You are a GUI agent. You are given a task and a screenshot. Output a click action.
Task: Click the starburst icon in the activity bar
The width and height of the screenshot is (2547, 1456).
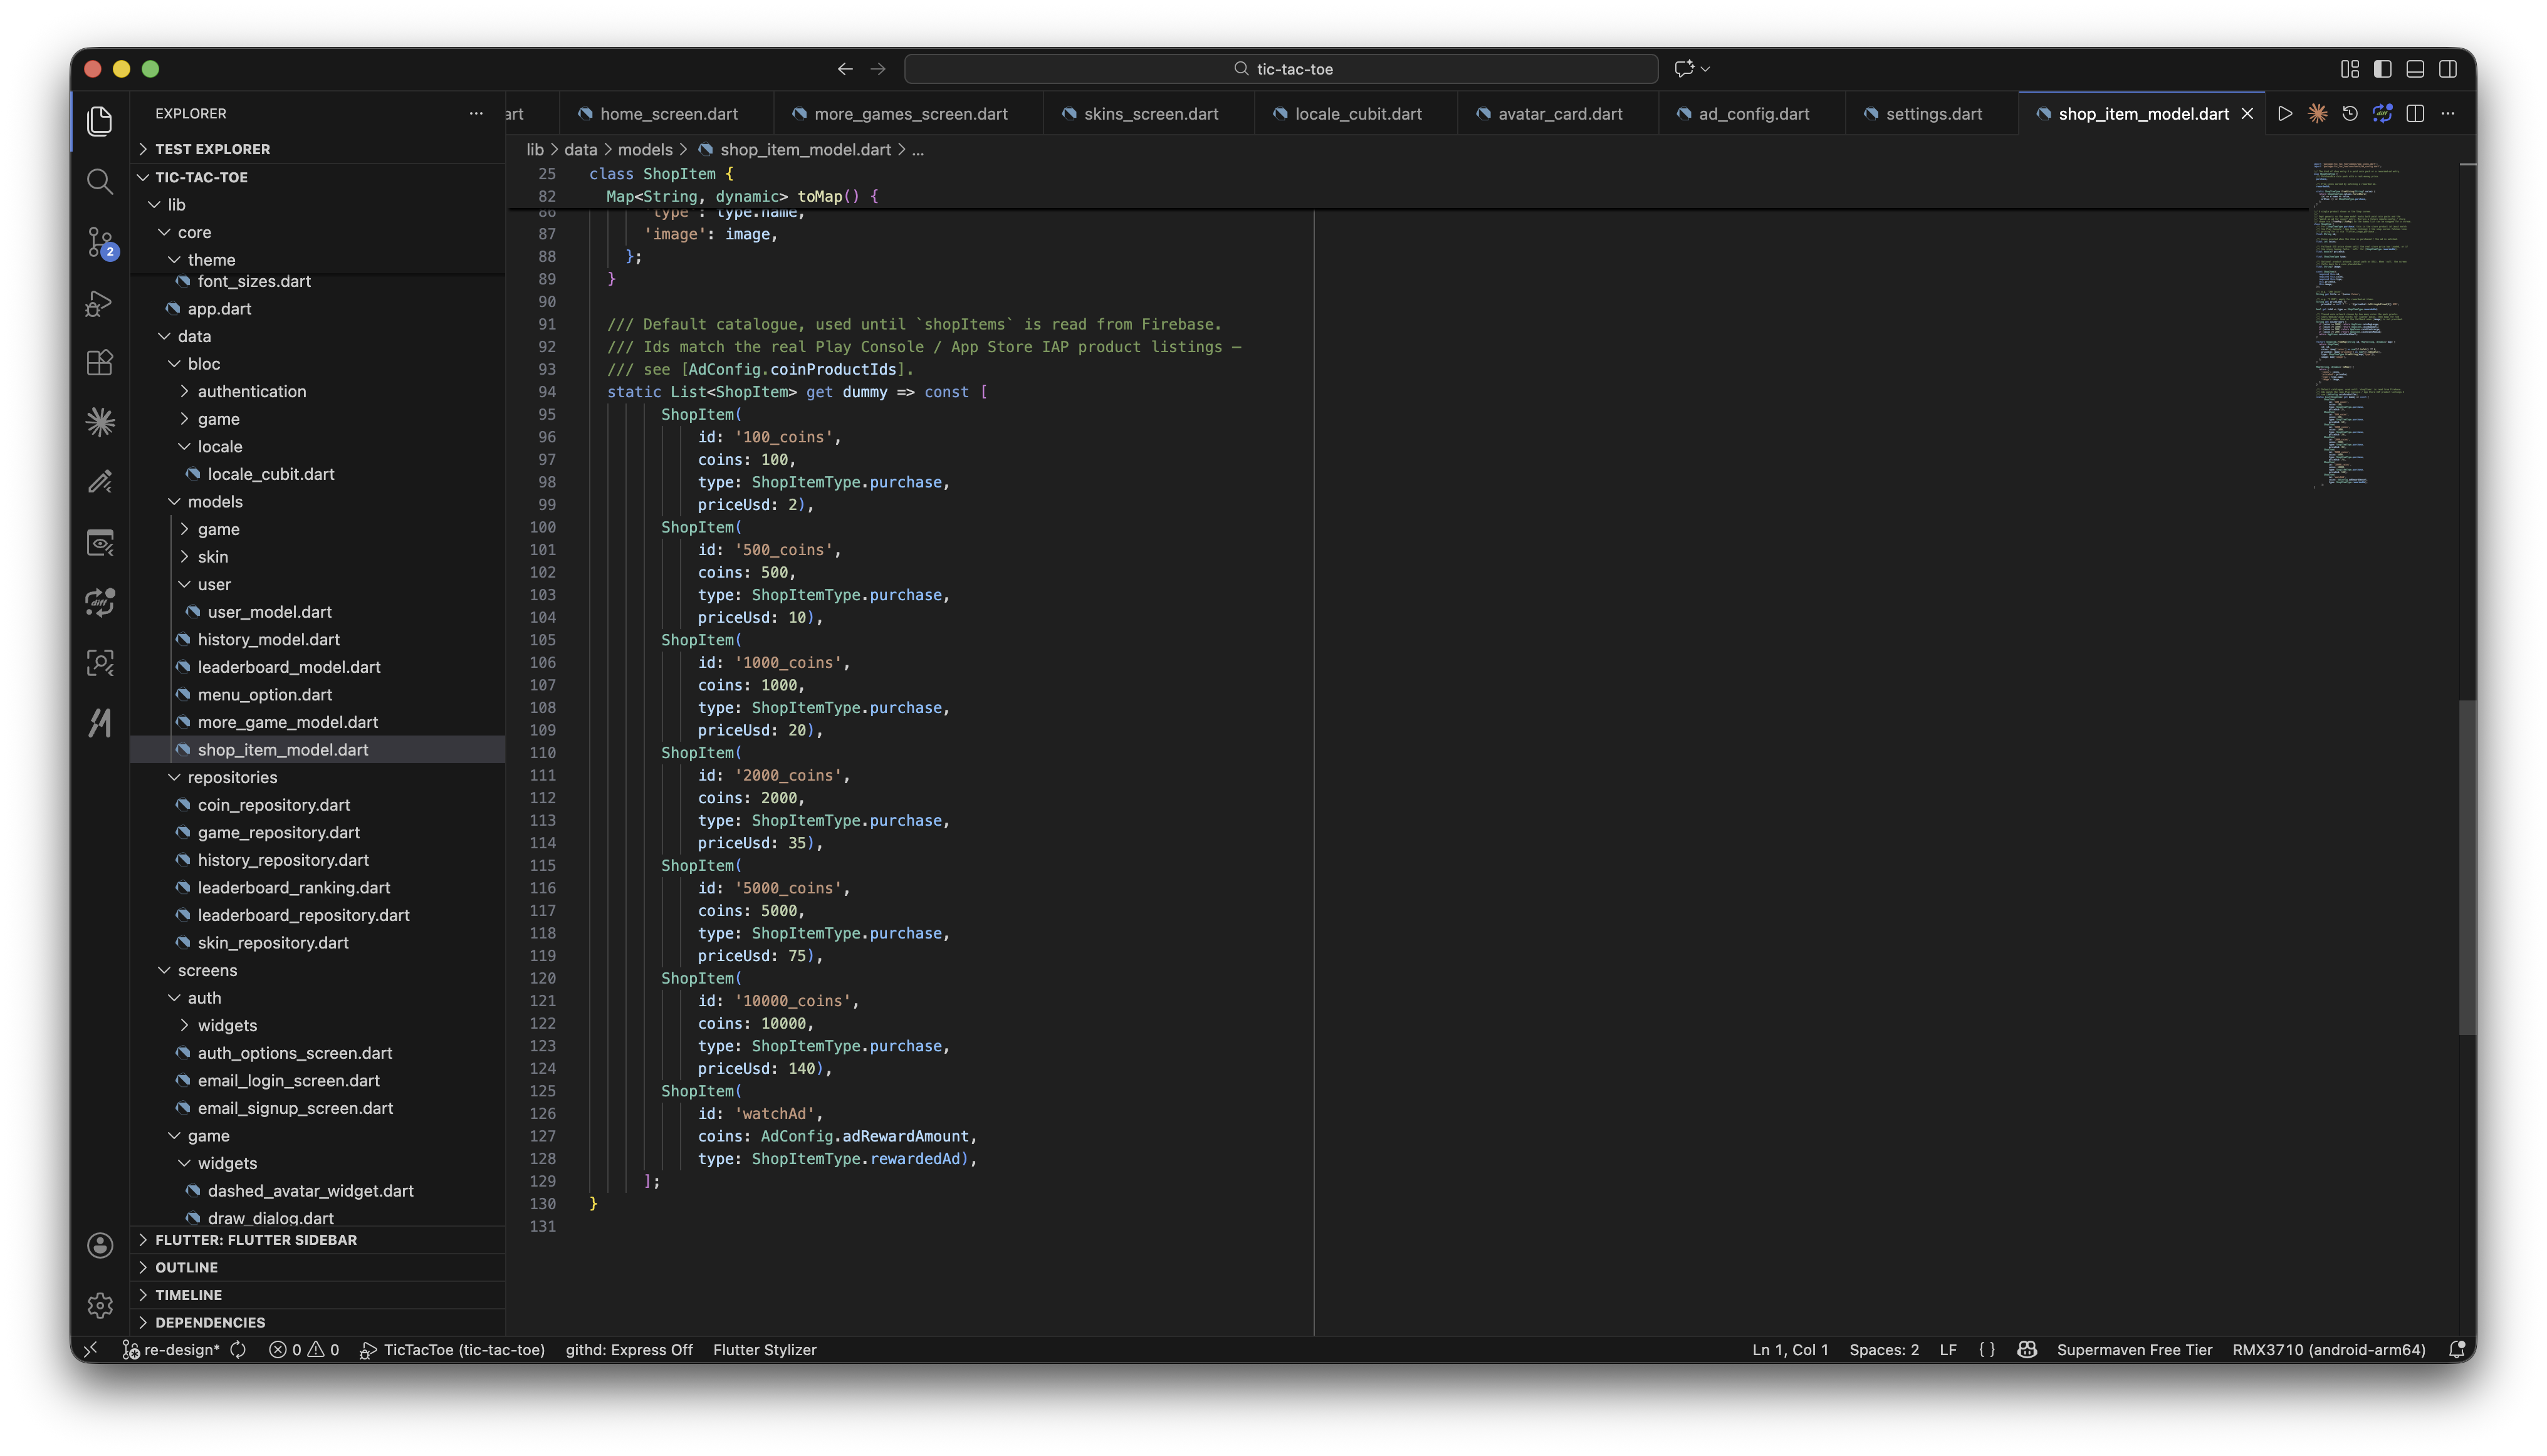[99, 422]
